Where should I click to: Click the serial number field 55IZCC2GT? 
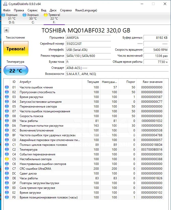click(x=88, y=44)
